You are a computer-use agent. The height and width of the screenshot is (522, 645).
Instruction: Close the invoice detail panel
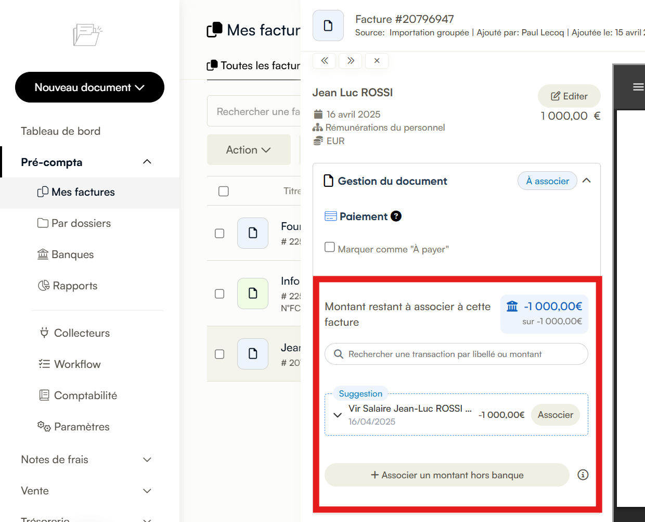tap(377, 61)
